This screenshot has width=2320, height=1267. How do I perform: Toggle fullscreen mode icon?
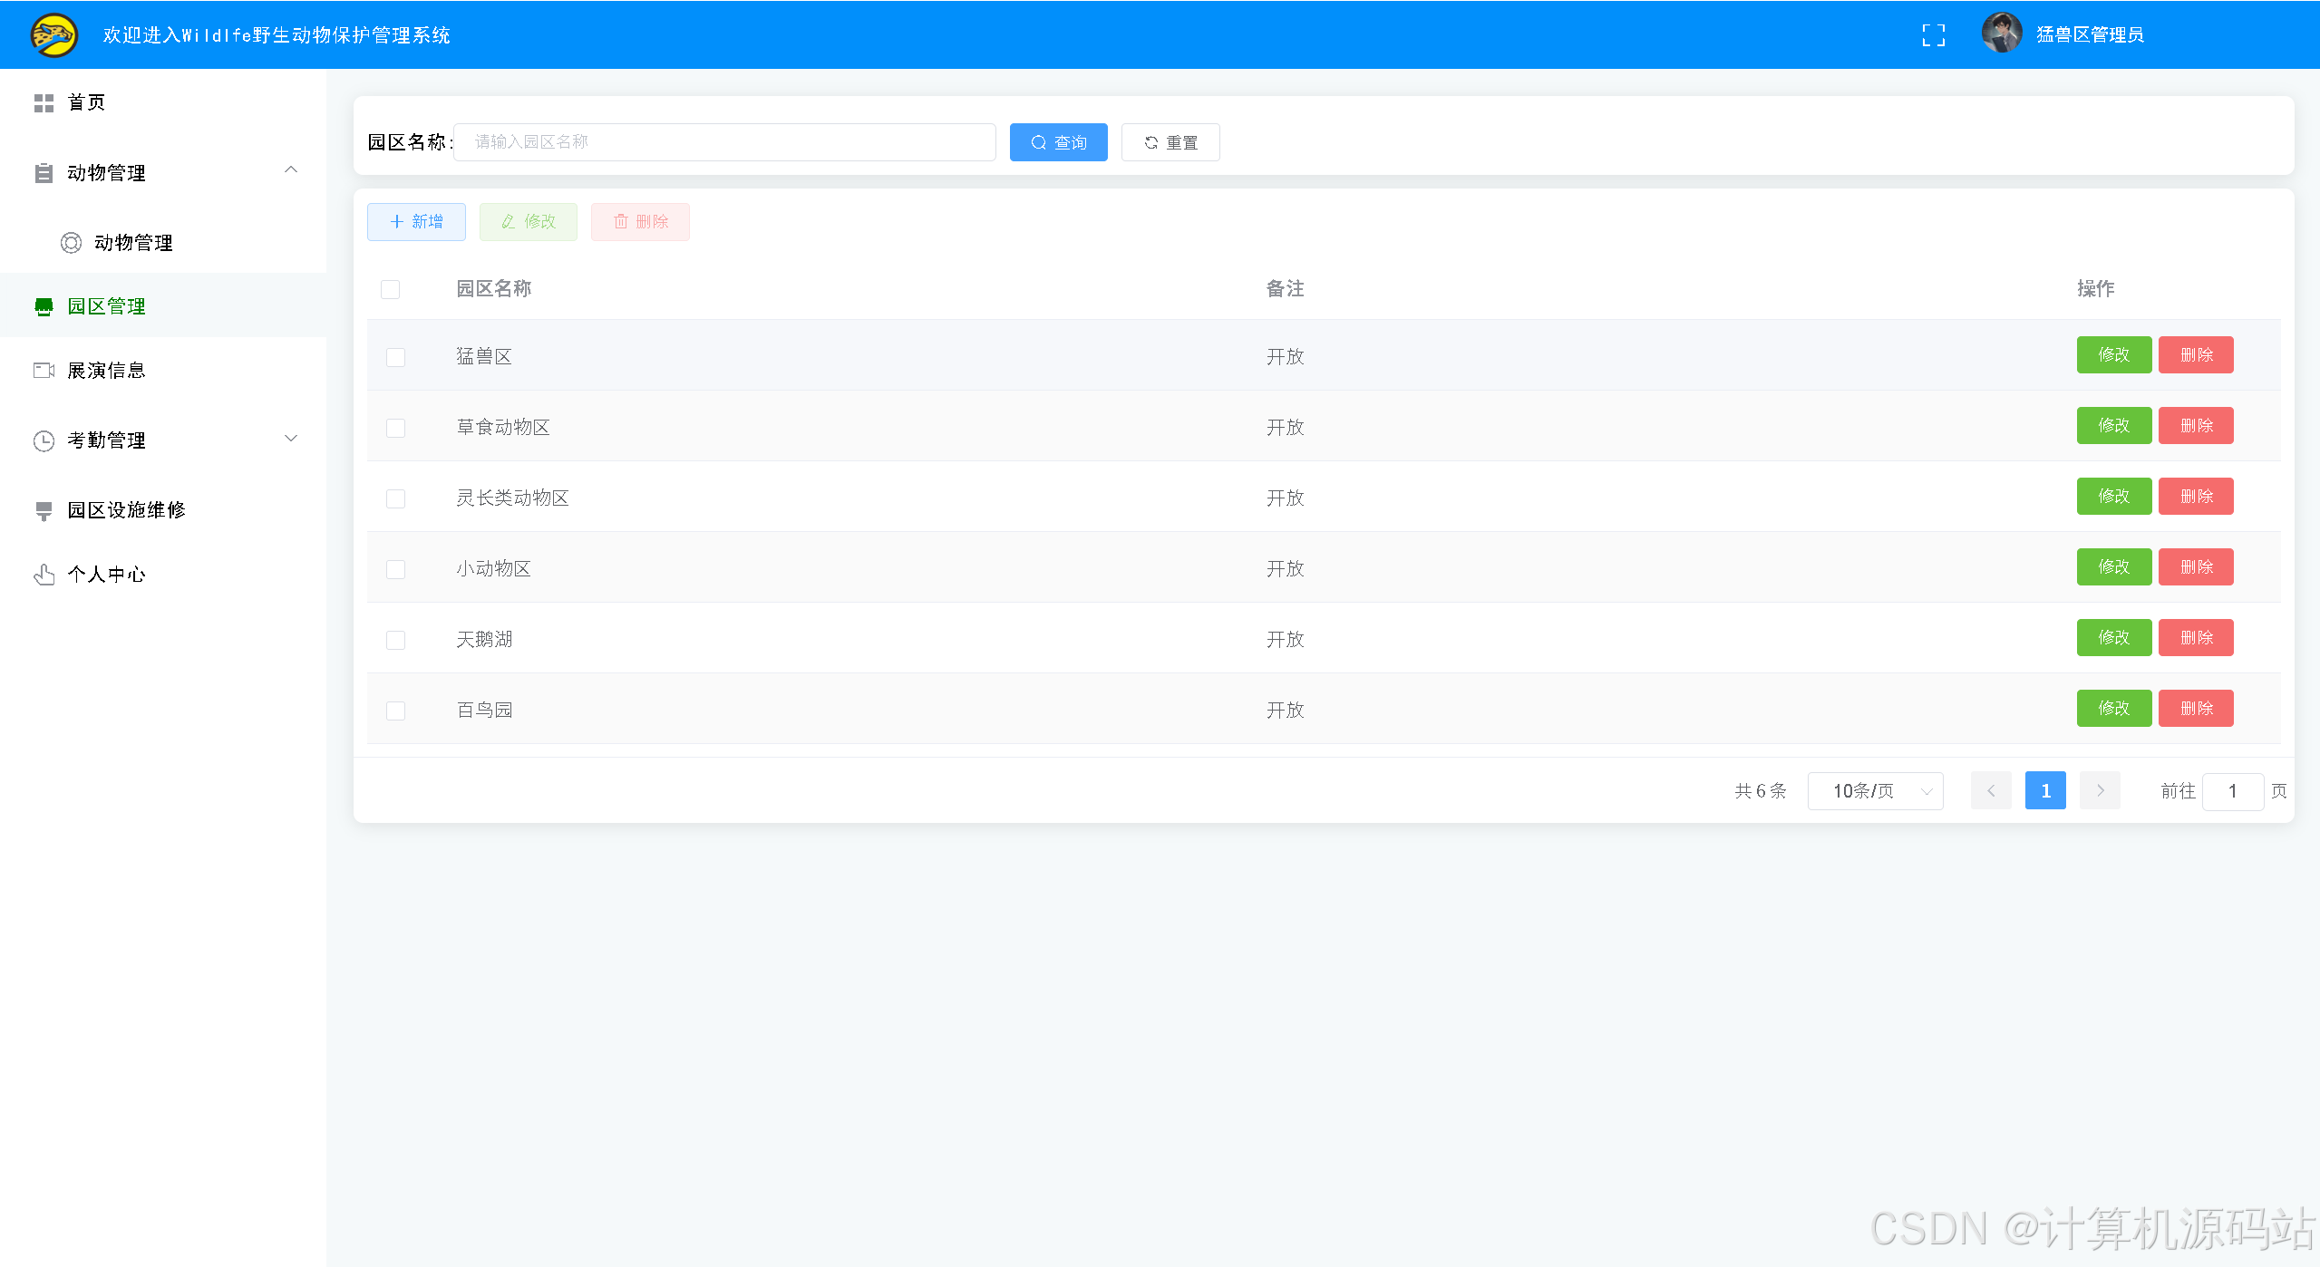(x=1933, y=35)
